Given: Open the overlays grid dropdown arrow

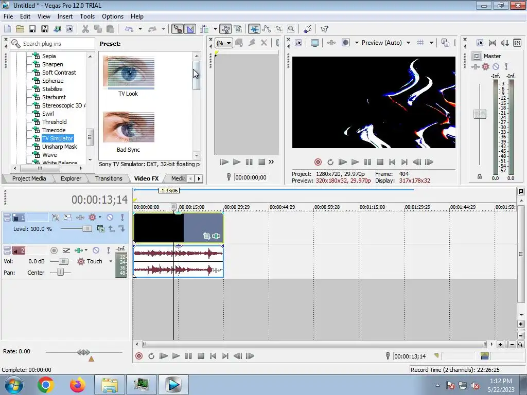Looking at the screenshot, I should pyautogui.click(x=431, y=43).
